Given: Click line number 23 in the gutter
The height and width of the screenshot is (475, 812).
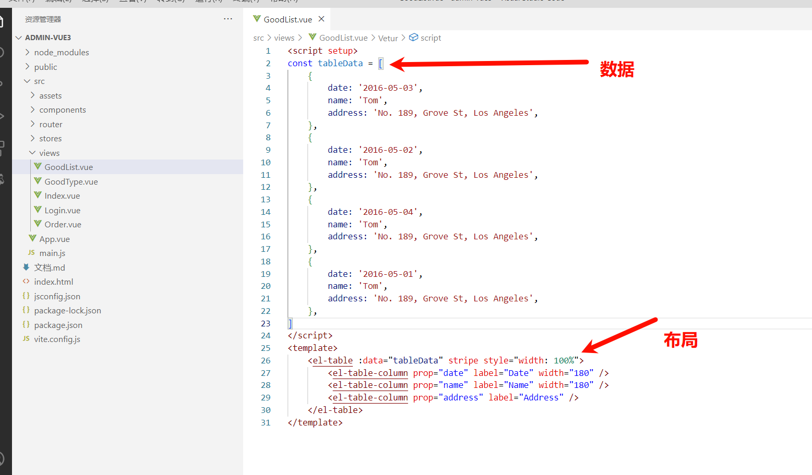Looking at the screenshot, I should [x=266, y=323].
